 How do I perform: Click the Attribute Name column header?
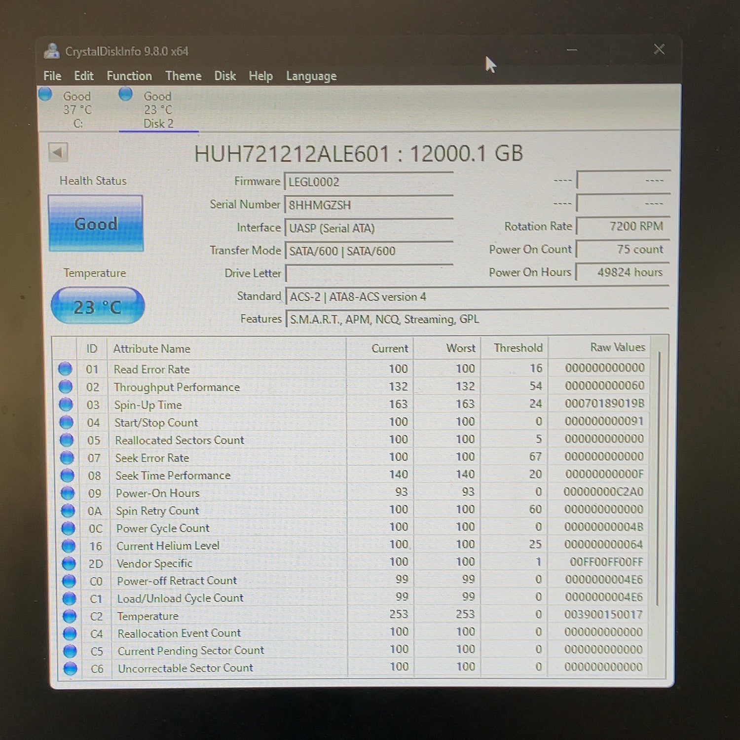227,348
